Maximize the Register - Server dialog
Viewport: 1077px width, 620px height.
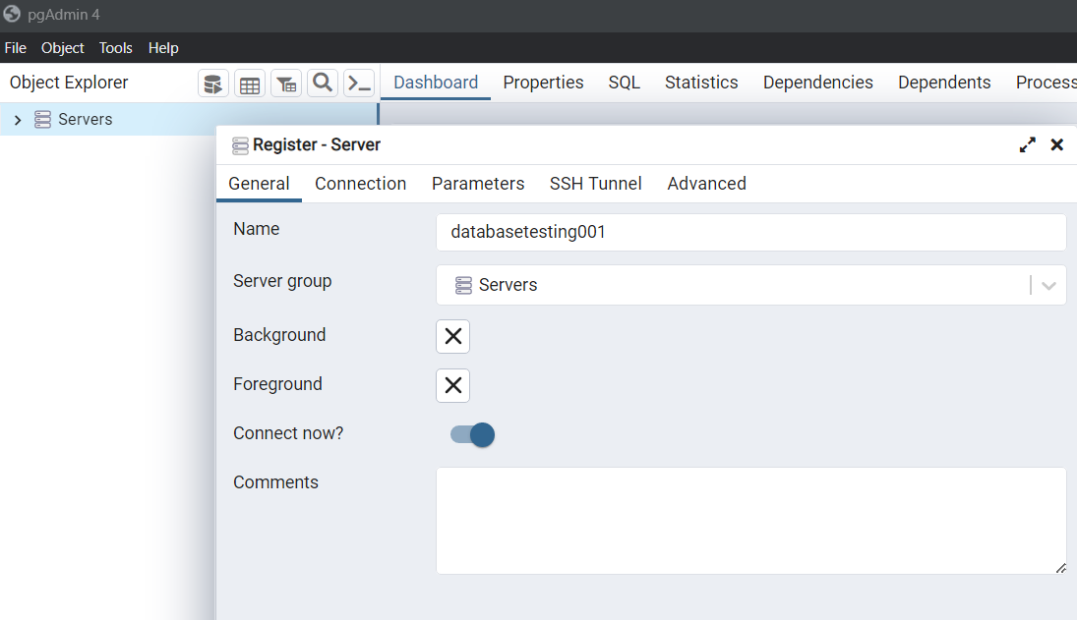click(1027, 144)
